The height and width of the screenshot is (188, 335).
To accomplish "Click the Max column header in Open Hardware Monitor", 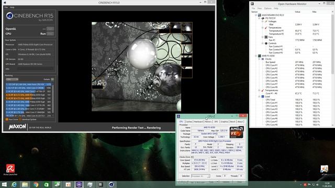I will 314,11.
